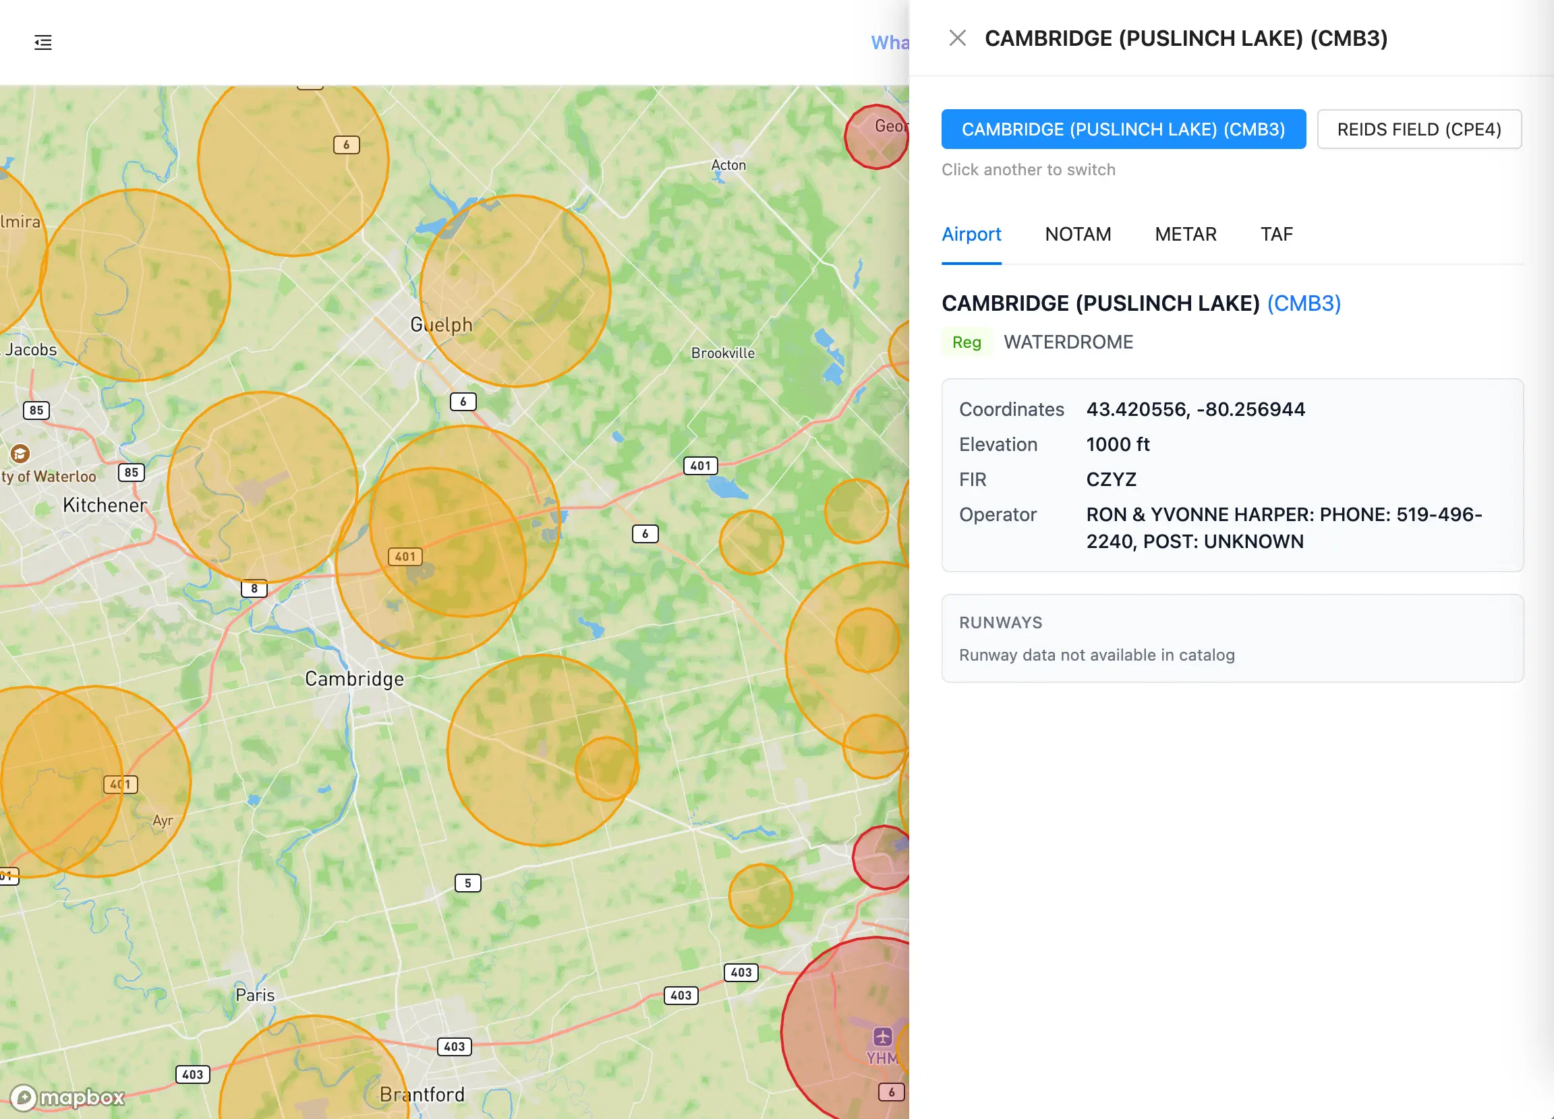Screen dimensions: 1554x1119
Task: Open the Airport tab
Action: [971, 234]
